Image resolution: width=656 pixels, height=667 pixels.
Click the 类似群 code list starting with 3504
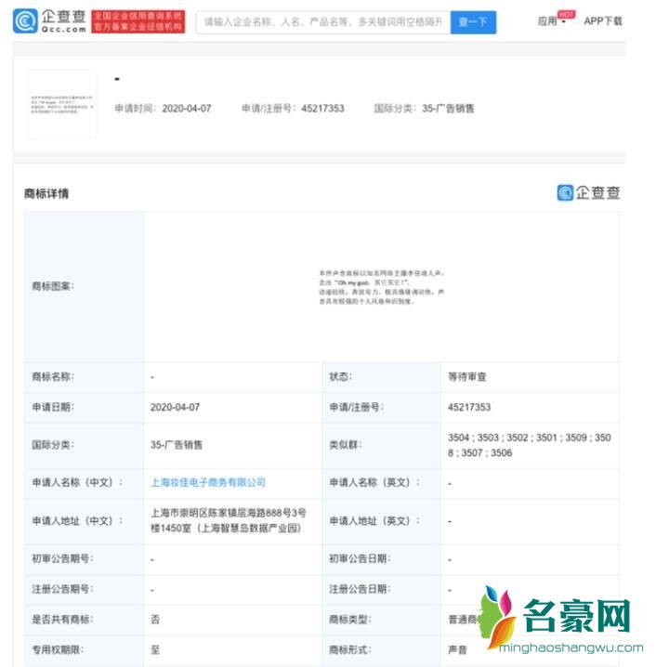(528, 445)
